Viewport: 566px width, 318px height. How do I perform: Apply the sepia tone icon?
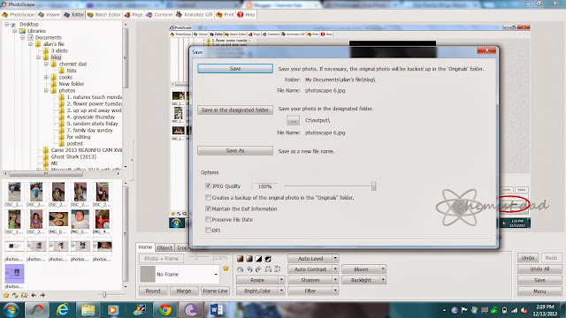click(x=240, y=259)
